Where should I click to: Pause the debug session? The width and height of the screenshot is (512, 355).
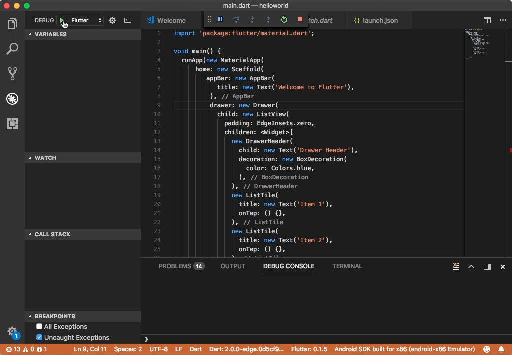tap(220, 19)
